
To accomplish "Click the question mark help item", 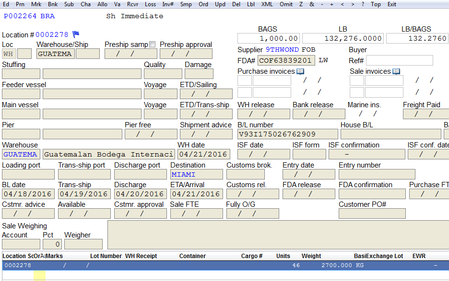I will click(x=363, y=4).
